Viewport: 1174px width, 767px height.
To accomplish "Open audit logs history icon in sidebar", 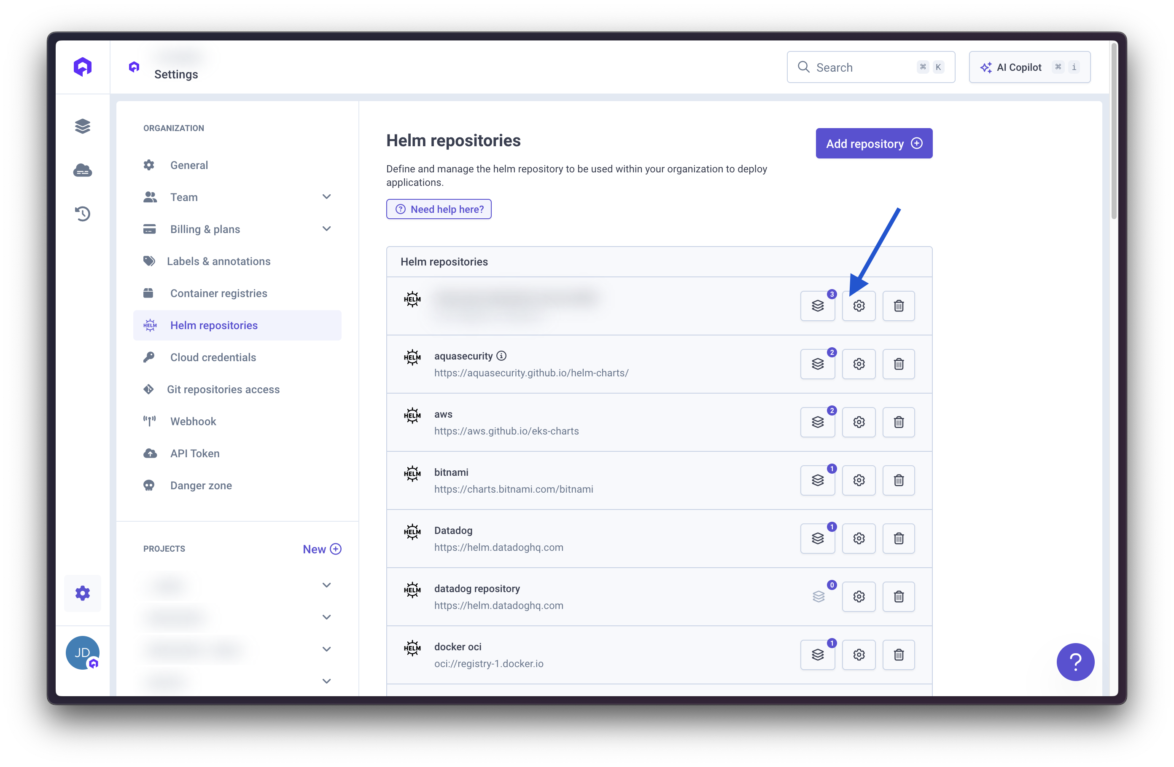I will click(82, 213).
